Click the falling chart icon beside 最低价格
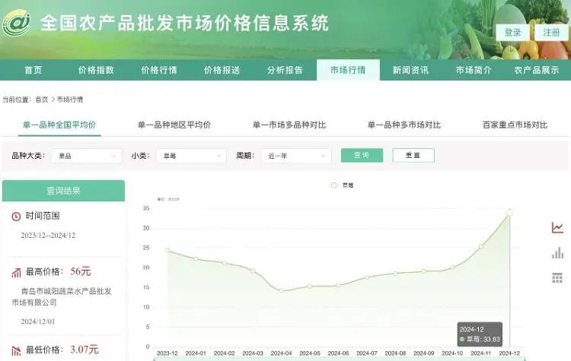Screen dimensions: 571x361 pos(17,350)
